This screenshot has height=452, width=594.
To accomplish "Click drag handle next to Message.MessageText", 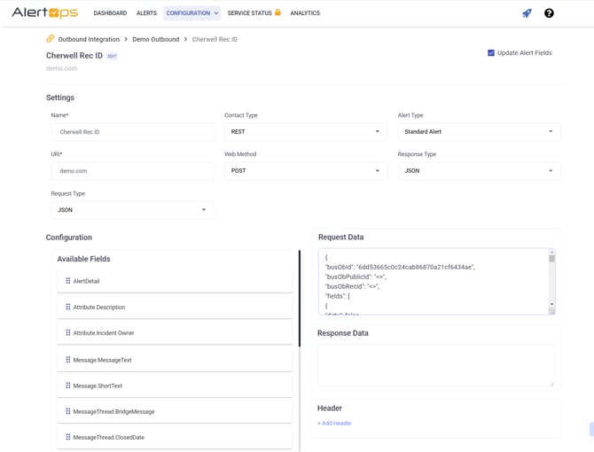I will (x=68, y=360).
